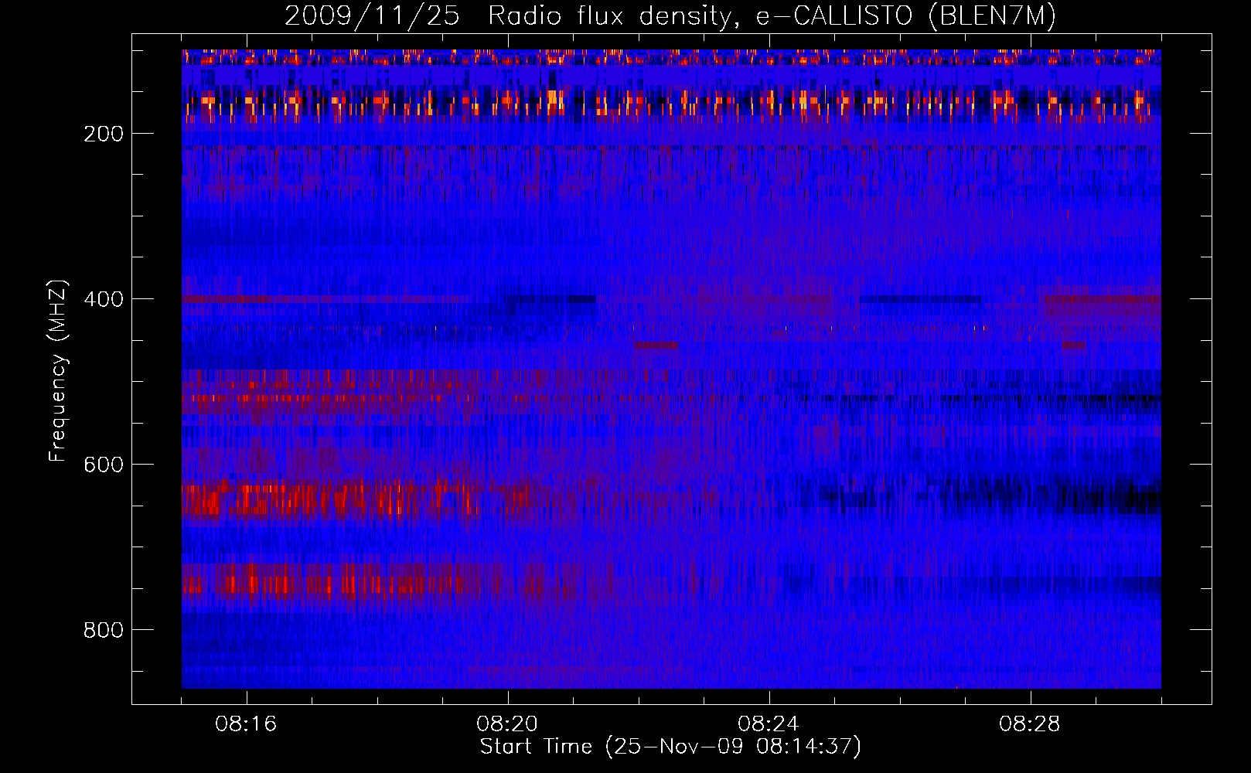1251x773 pixels.
Task: Click the 08:16 time tick label
Action: 246,724
